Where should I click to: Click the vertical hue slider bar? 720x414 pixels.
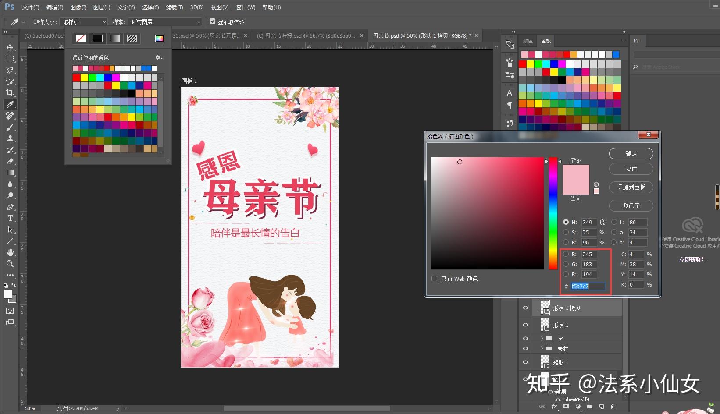[x=553, y=213]
